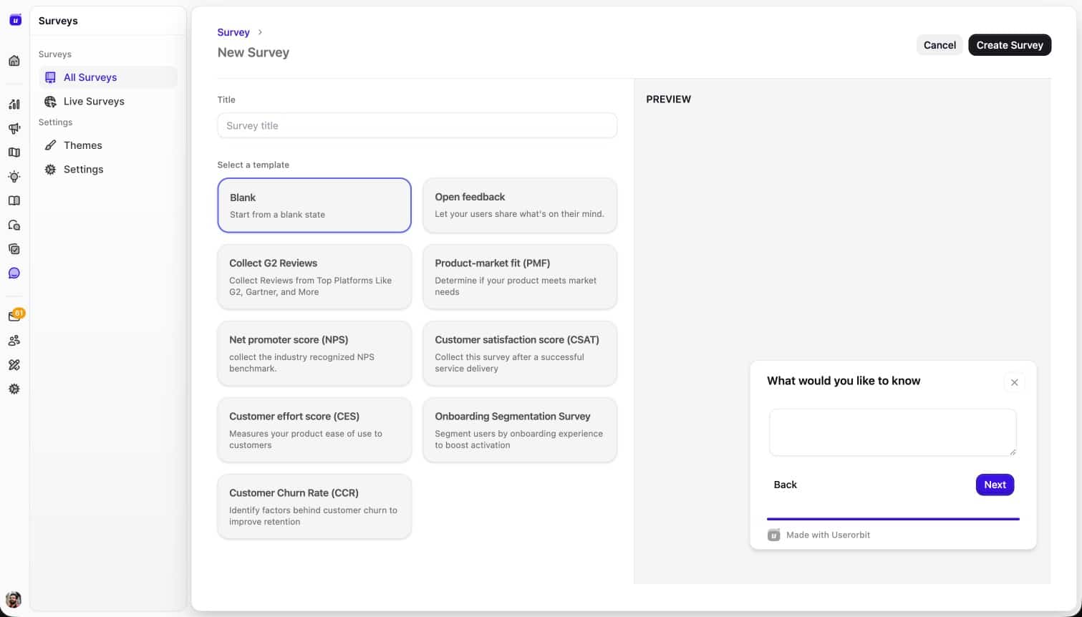This screenshot has height=617, width=1082.
Task: Choose the Open feedback template
Action: point(519,205)
